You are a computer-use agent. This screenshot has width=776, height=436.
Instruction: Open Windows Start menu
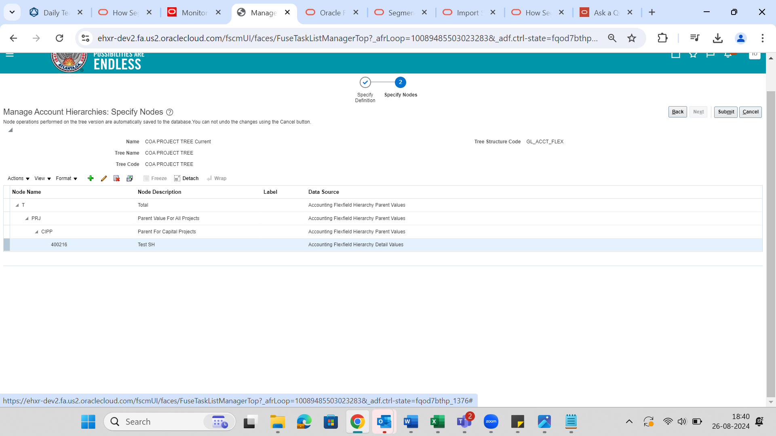click(88, 422)
